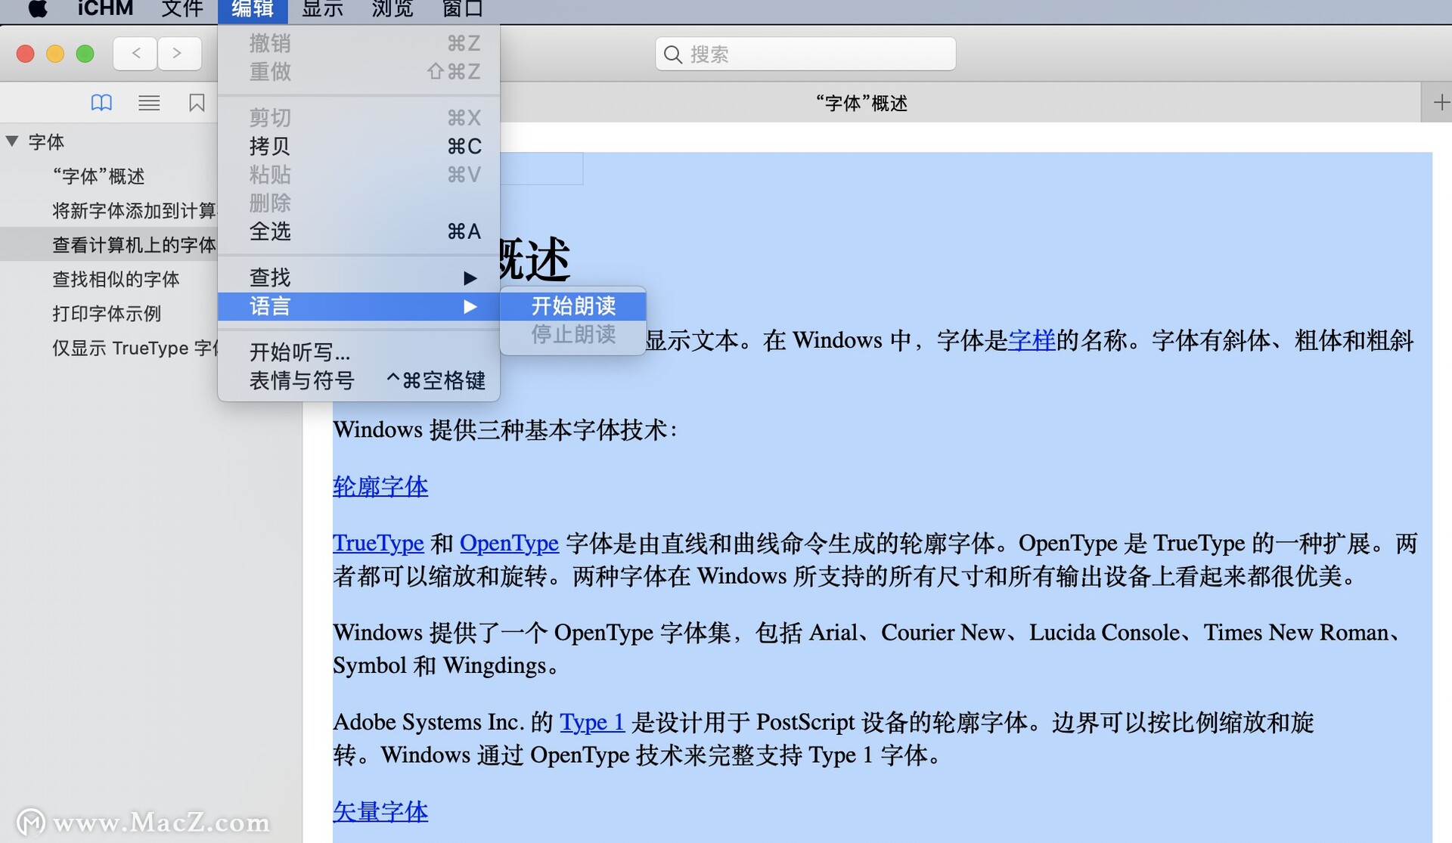The image size is (1452, 843).
Task: Click the yellow minimize window button
Action: [55, 54]
